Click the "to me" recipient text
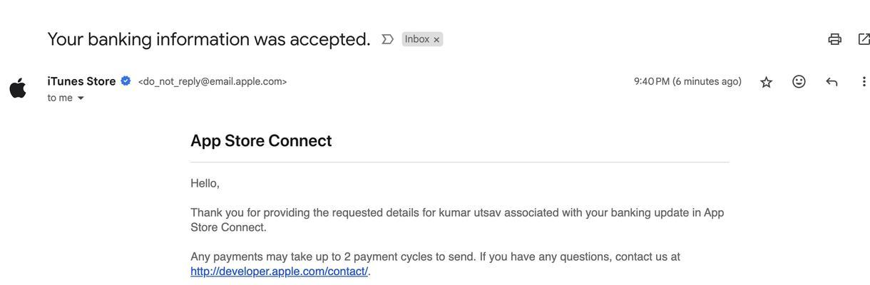This screenshot has width=870, height=285. click(60, 98)
